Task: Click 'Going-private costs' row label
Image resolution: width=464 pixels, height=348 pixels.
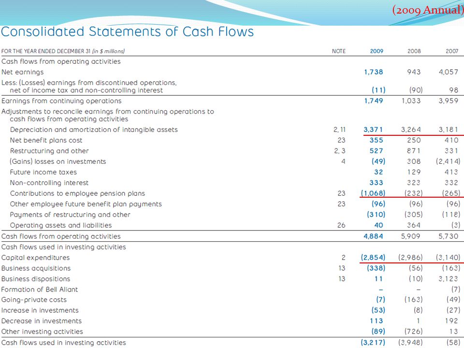Action: pyautogui.click(x=34, y=300)
